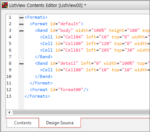Collapse the Formats node on line 1
The height and width of the screenshot is (132, 150).
coord(21,18)
